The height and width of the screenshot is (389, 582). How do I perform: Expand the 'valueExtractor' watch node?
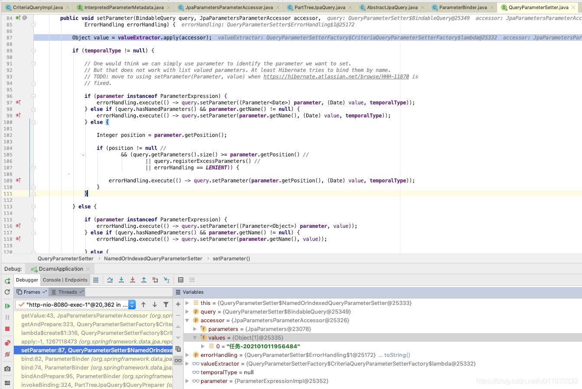187,364
